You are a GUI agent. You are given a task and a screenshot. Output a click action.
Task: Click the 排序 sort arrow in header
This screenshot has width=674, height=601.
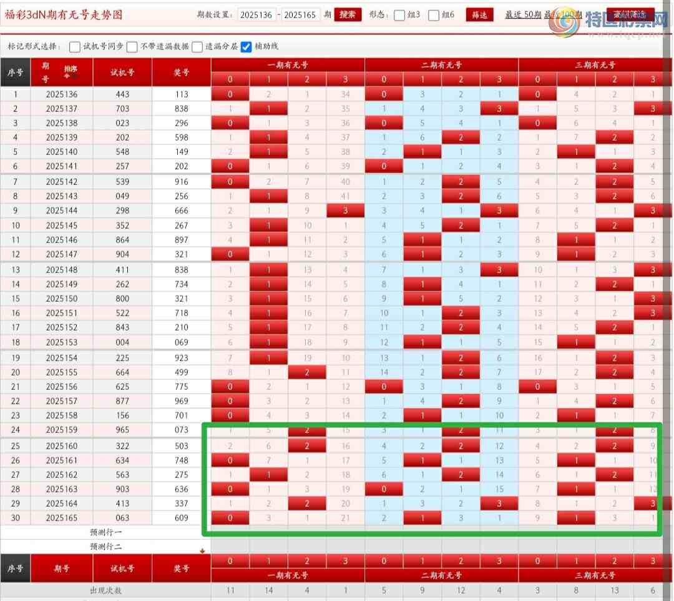[71, 71]
